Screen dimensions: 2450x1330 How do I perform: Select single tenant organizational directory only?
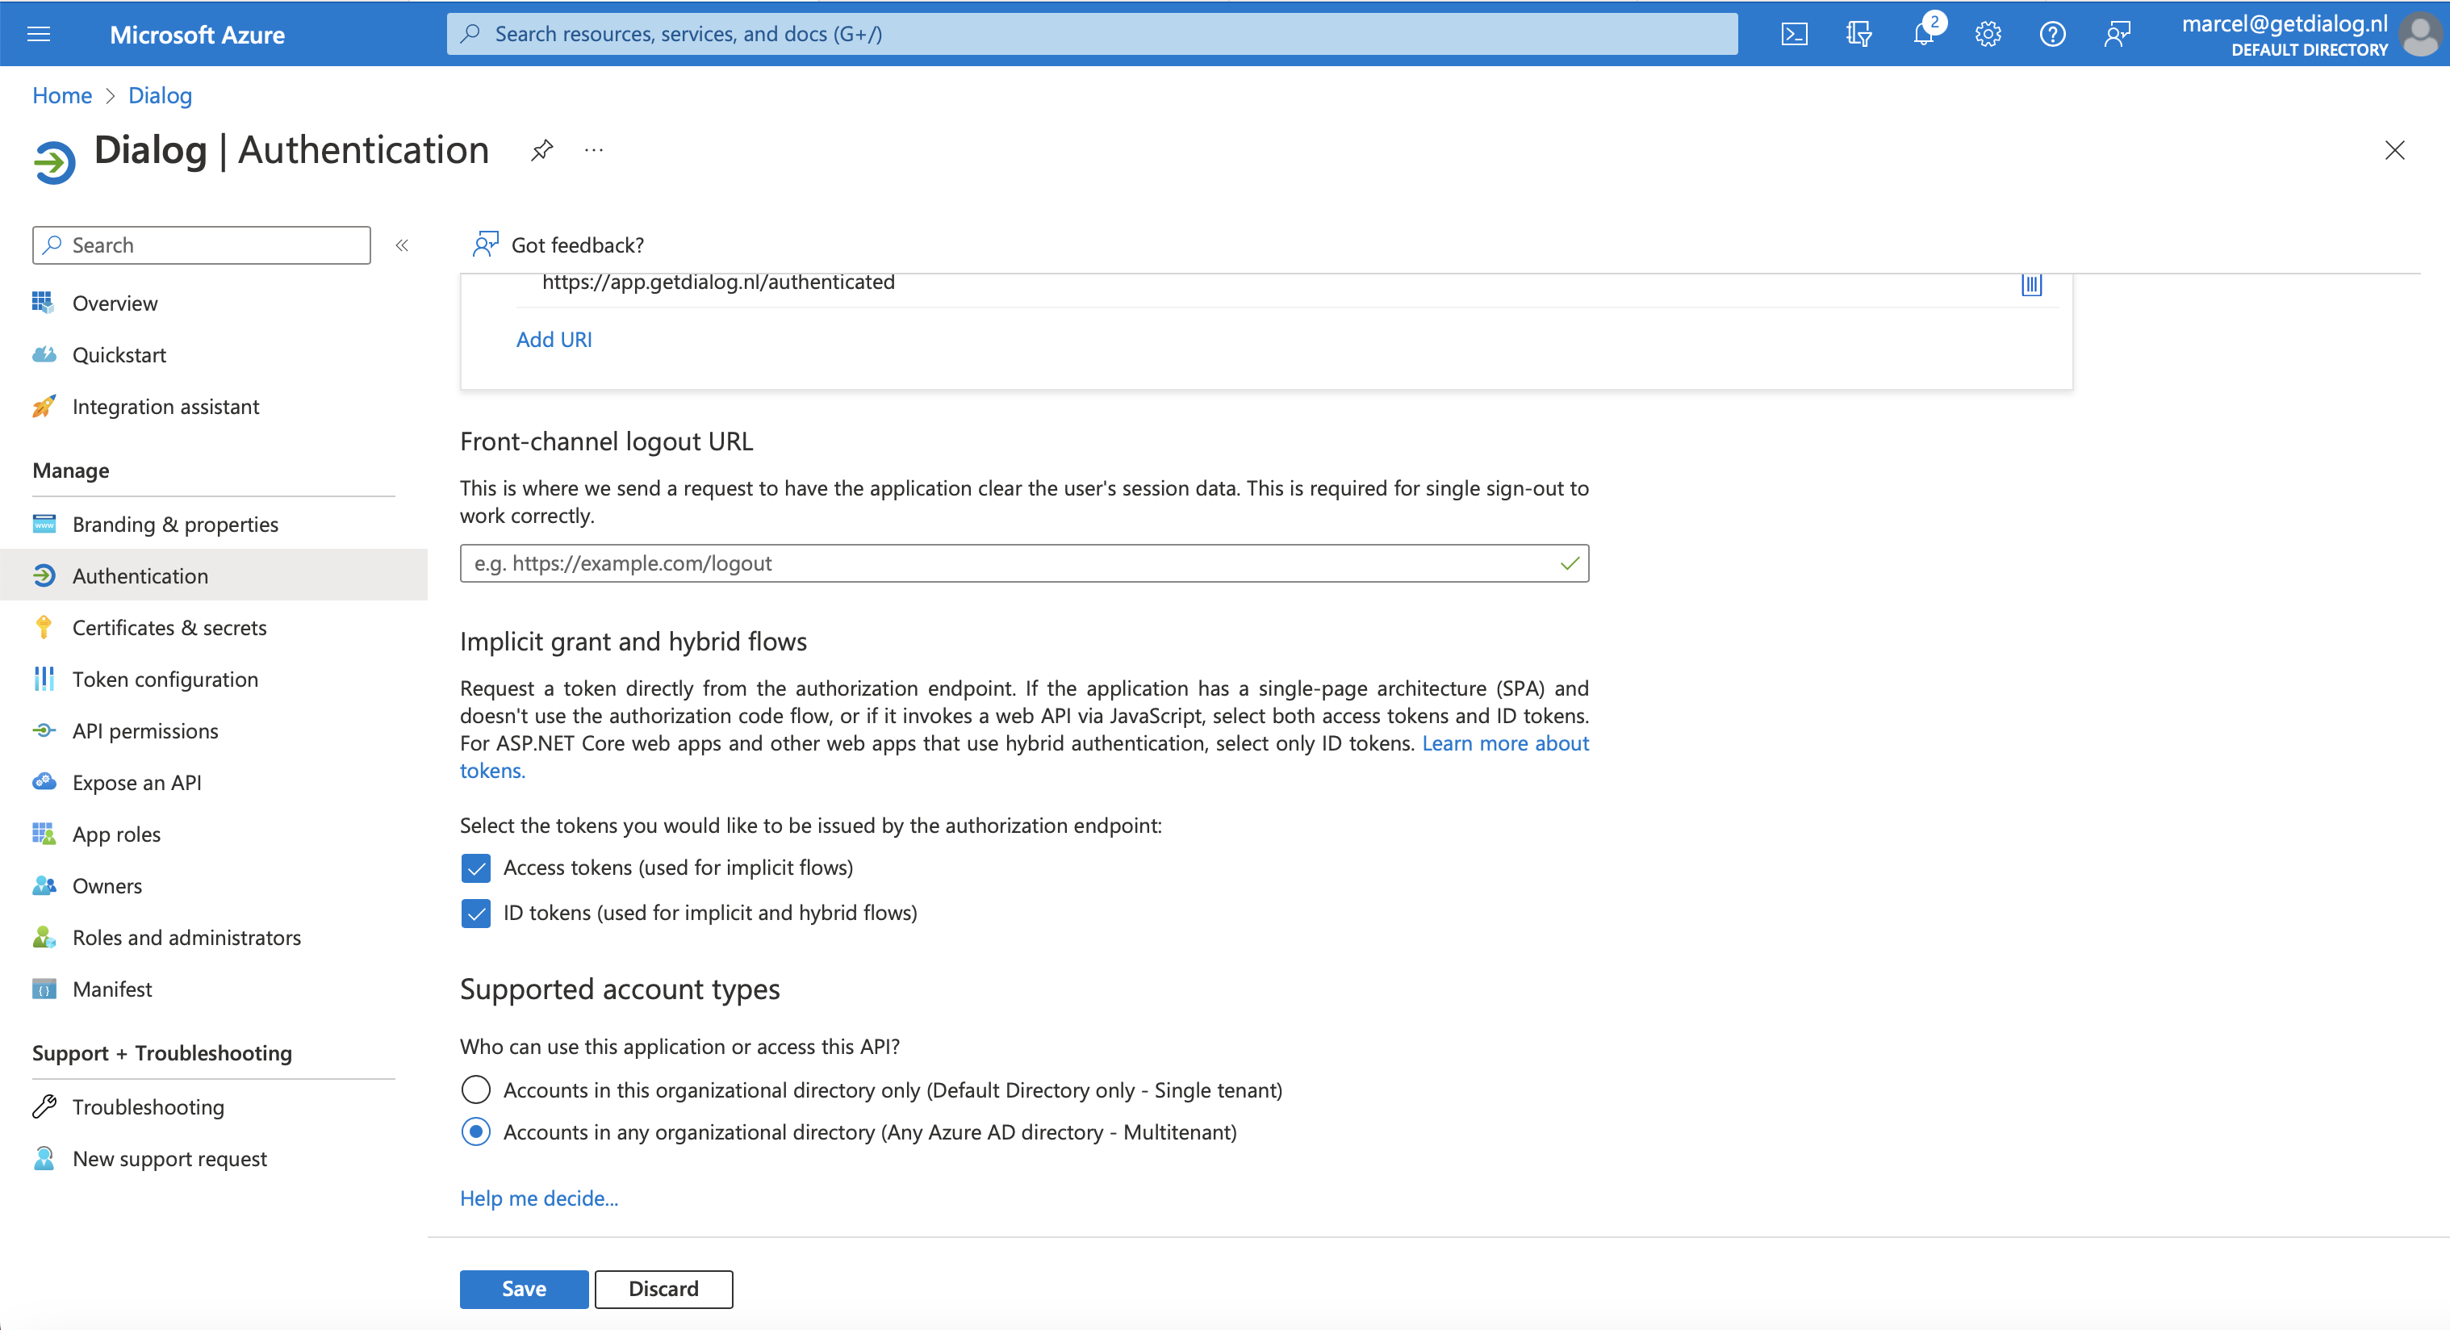pos(475,1090)
